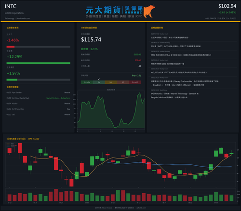The height and width of the screenshot is (211, 241).
Task: Click the Intel Corporation company name
Action: tap(14, 13)
